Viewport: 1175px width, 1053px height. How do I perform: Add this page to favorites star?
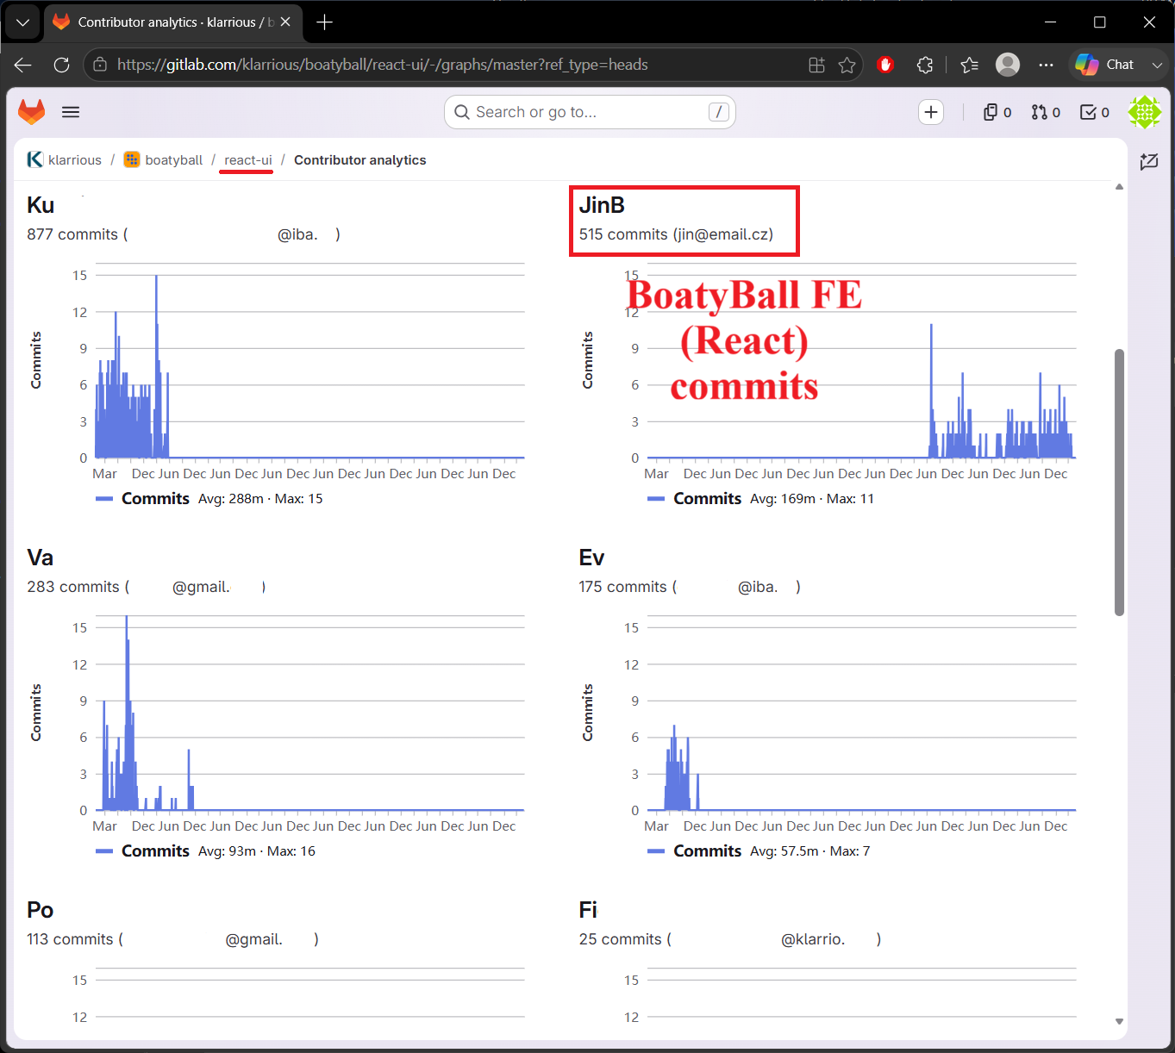point(847,65)
